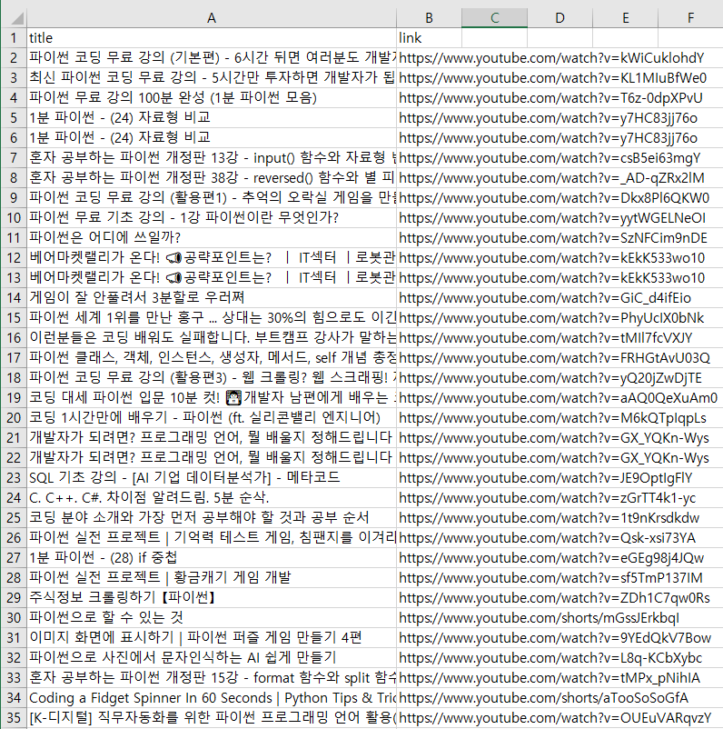Select cell 'Coding a Fidget Spinner In 60 Seconds'
723x729 pixels.
click(212, 697)
